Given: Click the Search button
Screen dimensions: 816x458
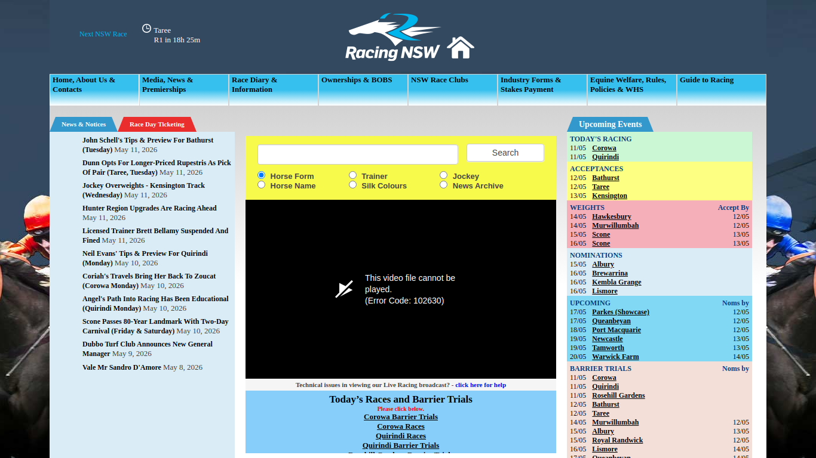Looking at the screenshot, I should tap(505, 153).
